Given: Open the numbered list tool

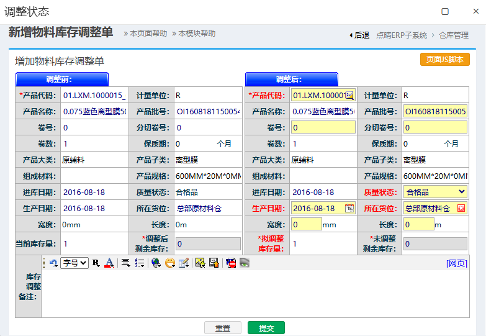Looking at the screenshot, I should pyautogui.click(x=140, y=263).
